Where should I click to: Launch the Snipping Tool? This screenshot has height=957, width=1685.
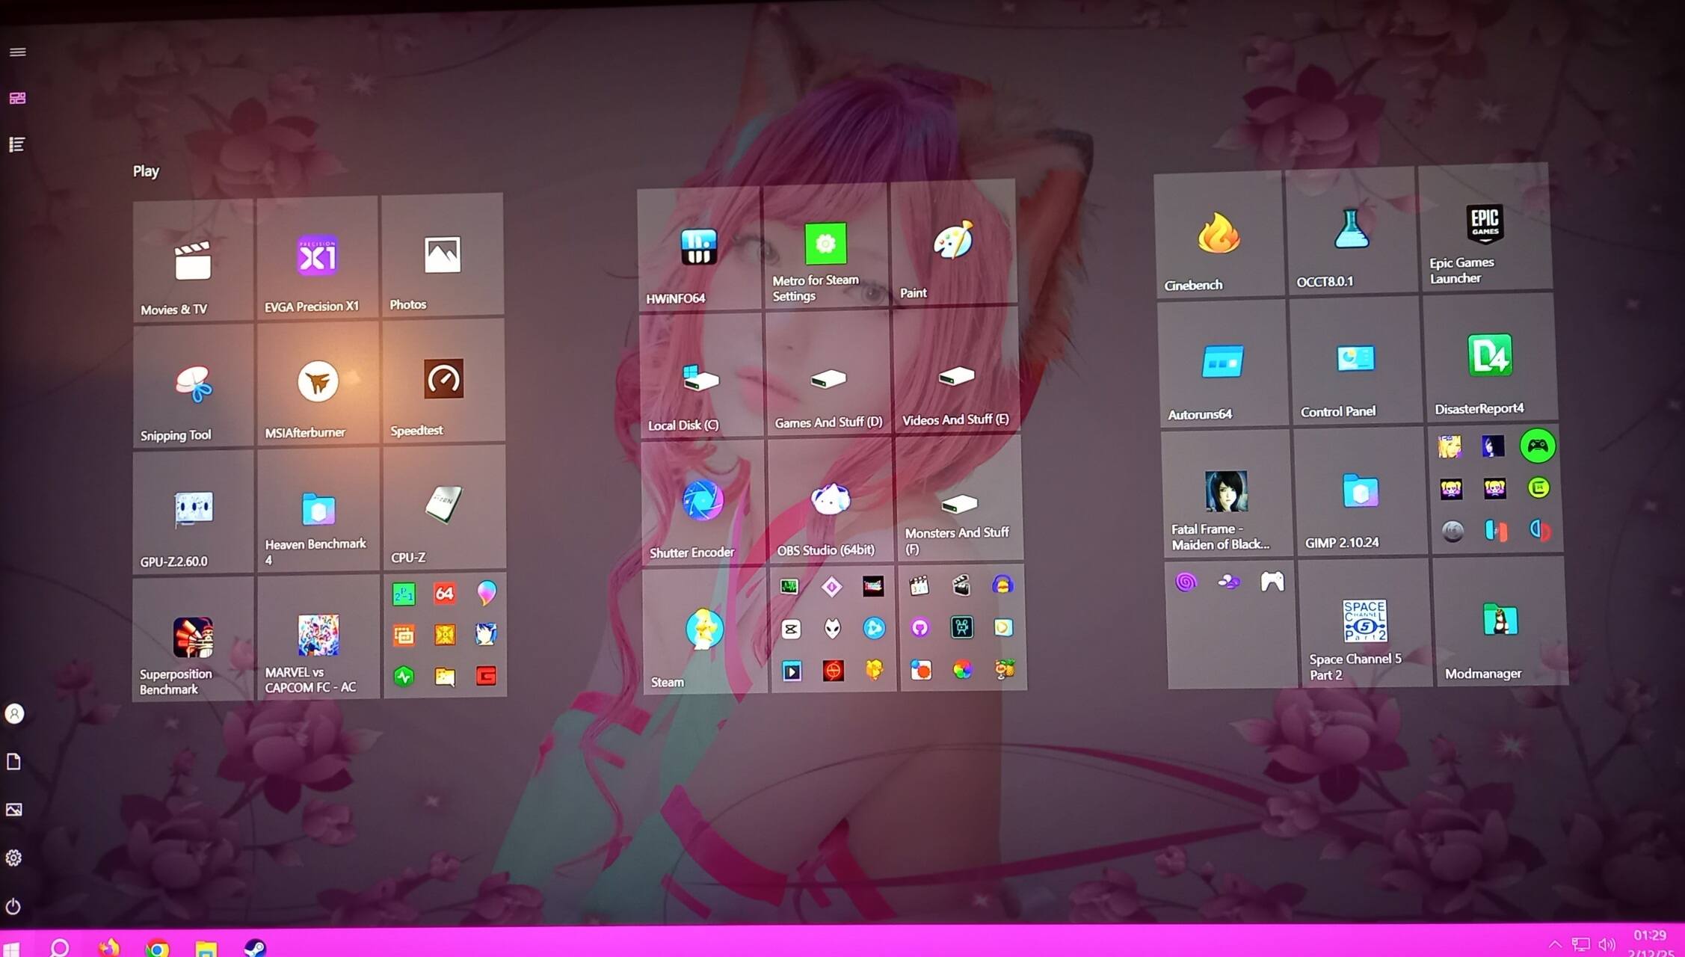pos(193,387)
